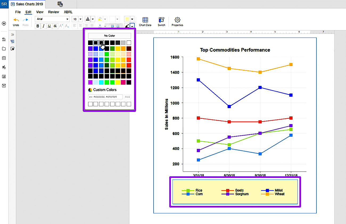Open the favorites heart panel icon

click(x=13, y=49)
